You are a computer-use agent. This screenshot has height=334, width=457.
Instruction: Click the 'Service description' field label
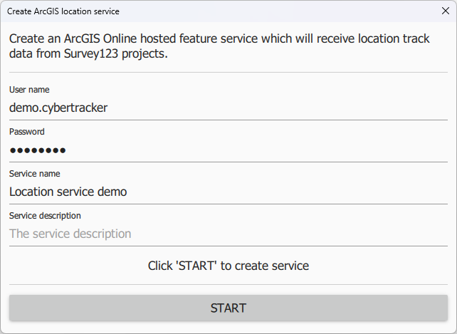tap(45, 216)
